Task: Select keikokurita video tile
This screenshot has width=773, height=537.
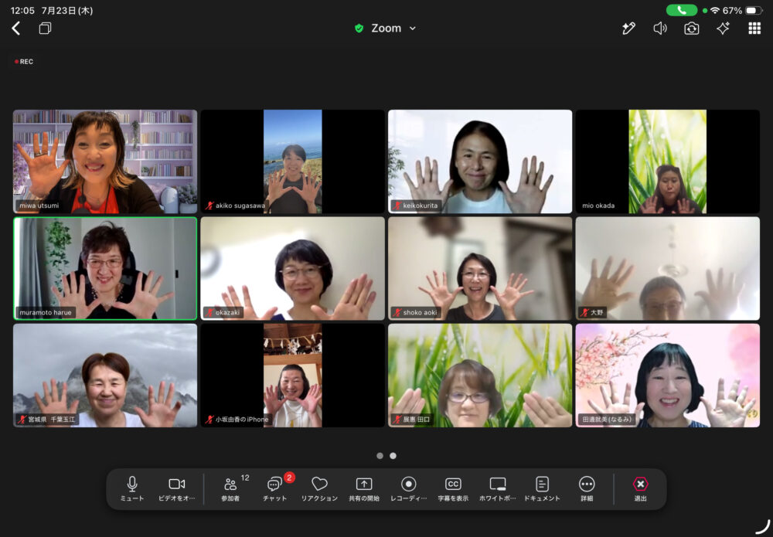Action: click(x=480, y=161)
